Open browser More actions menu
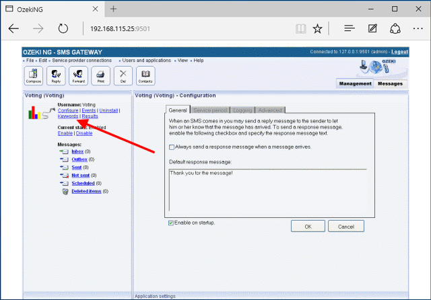Viewport: 431px width, 300px height. point(418,28)
